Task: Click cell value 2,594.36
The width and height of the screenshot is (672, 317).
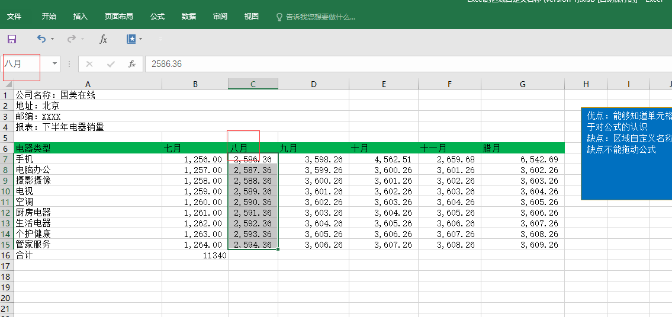Action: [253, 245]
